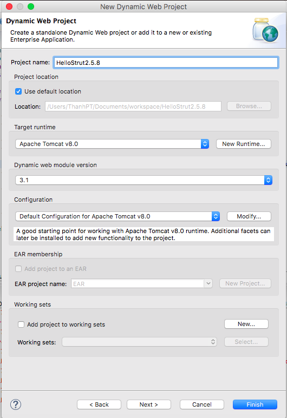Viewport: 287px width, 418px height.
Task: Click the Browse... location button
Action: (249, 106)
